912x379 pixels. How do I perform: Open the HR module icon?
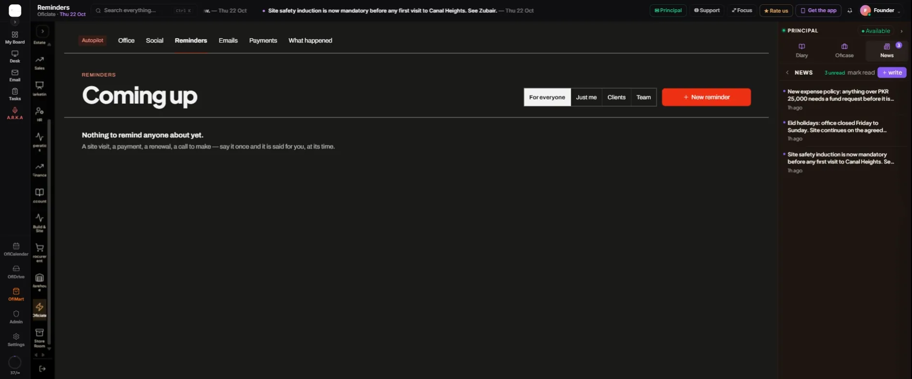[40, 114]
